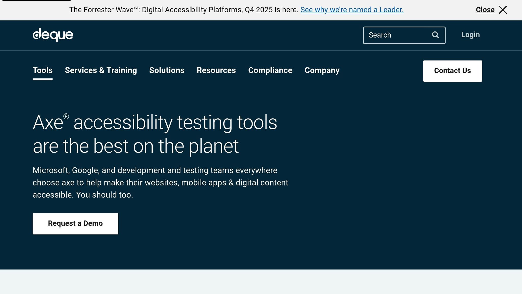Click the Forrester Wave announcement text
The image size is (522, 294).
[x=184, y=10]
